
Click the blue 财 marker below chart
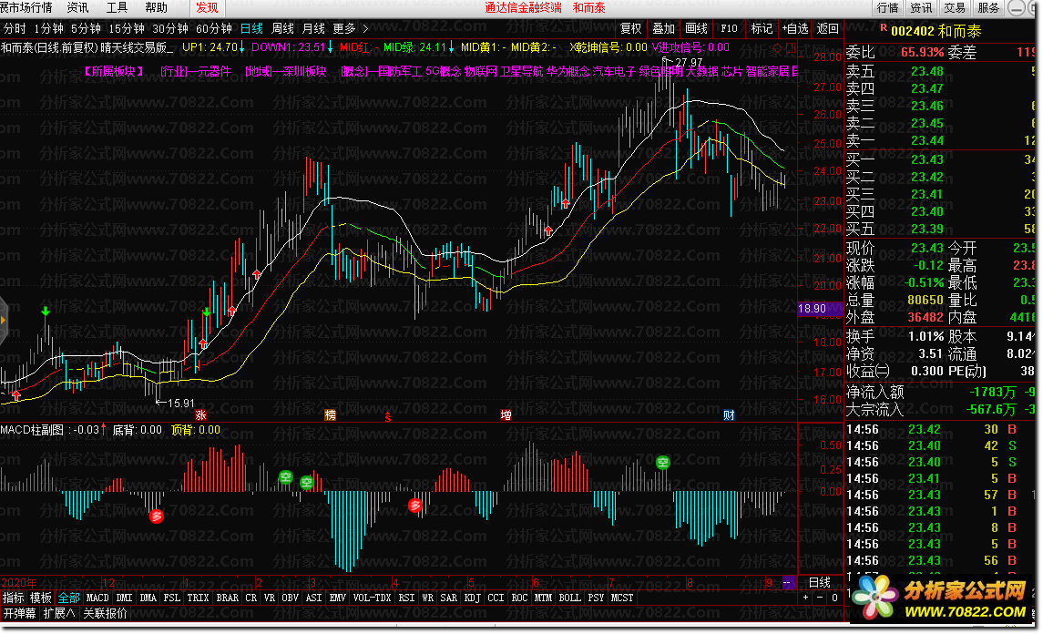pos(729,415)
